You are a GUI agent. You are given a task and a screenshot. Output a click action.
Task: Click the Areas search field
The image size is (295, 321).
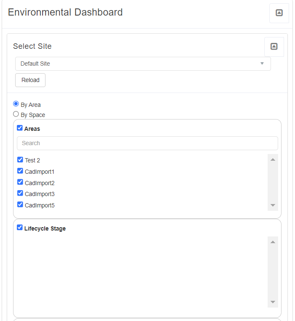(x=147, y=143)
